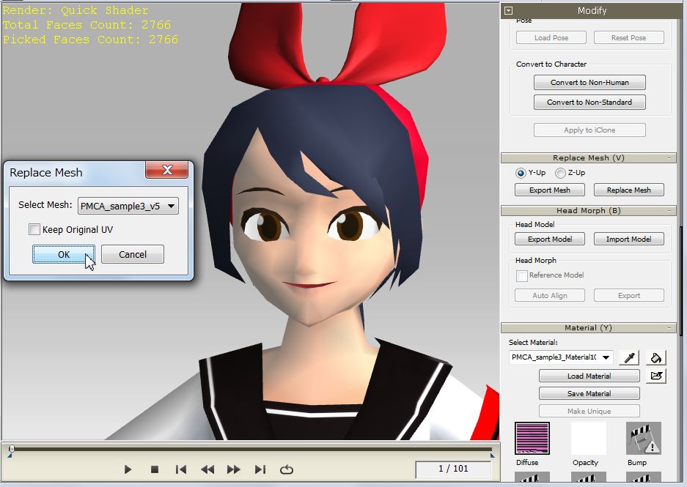This screenshot has width=687, height=487.
Task: Click the Make Unique button
Action: click(589, 411)
